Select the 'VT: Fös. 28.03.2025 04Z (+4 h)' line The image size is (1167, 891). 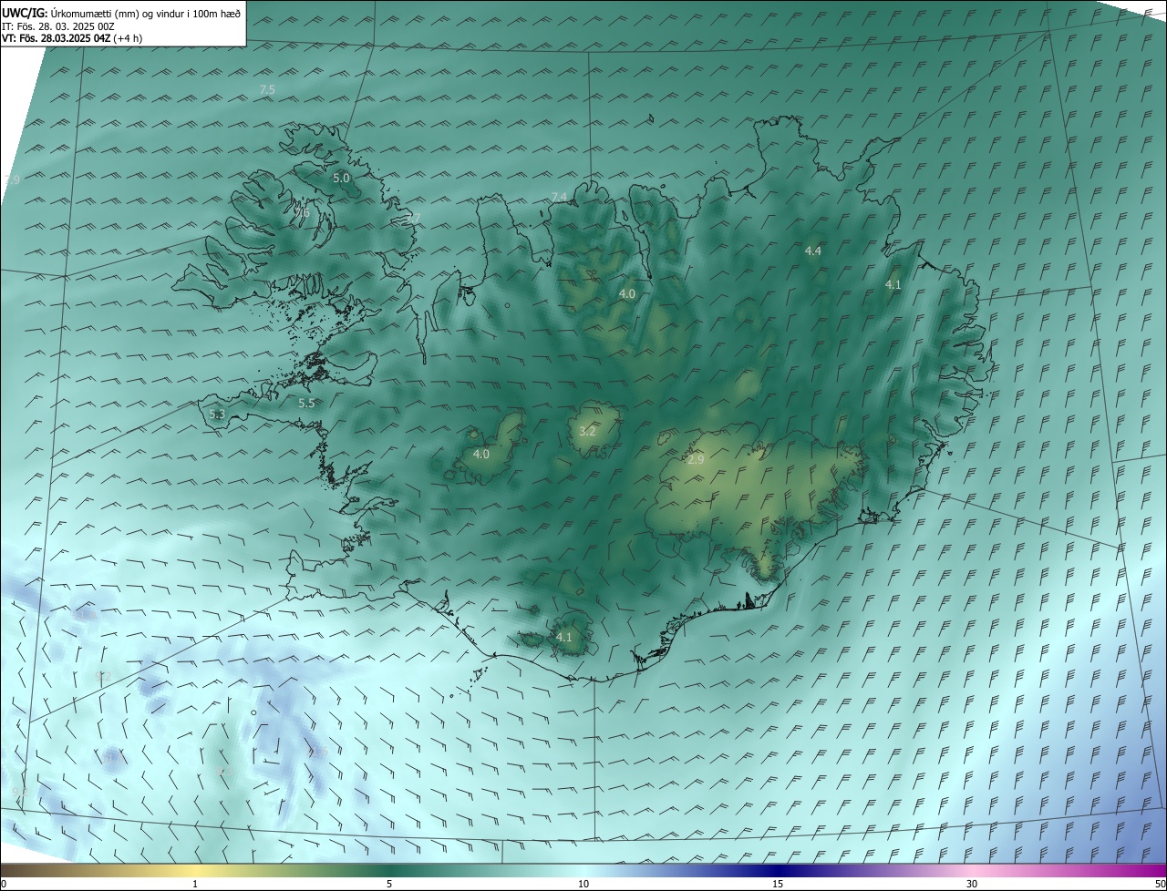[72, 38]
